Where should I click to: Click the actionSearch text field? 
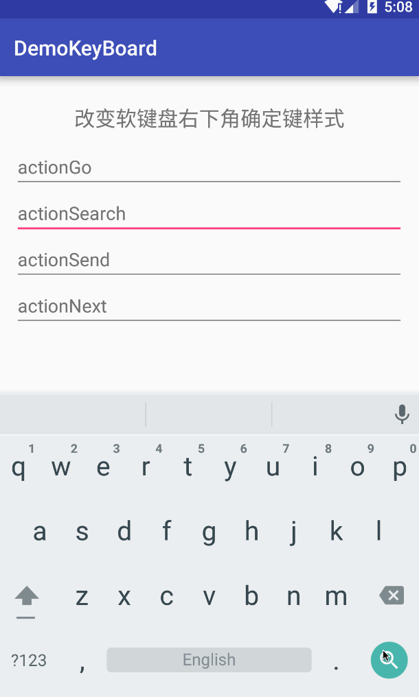coord(209,214)
